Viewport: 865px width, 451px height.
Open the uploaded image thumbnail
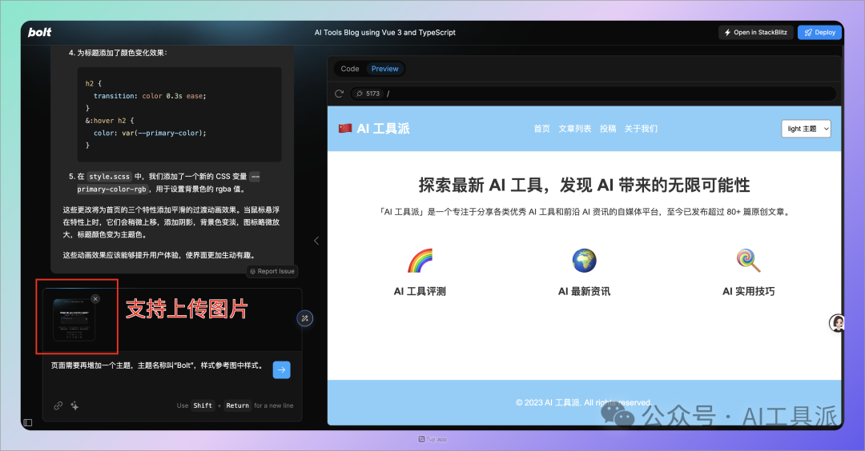coord(74,319)
